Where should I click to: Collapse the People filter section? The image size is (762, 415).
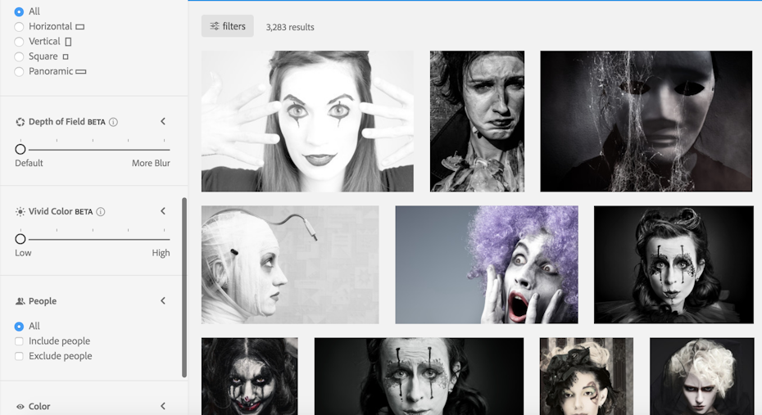coord(163,301)
